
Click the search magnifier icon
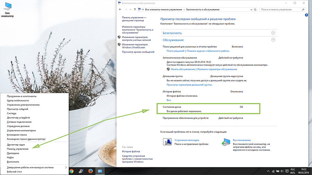[x=303, y=10]
